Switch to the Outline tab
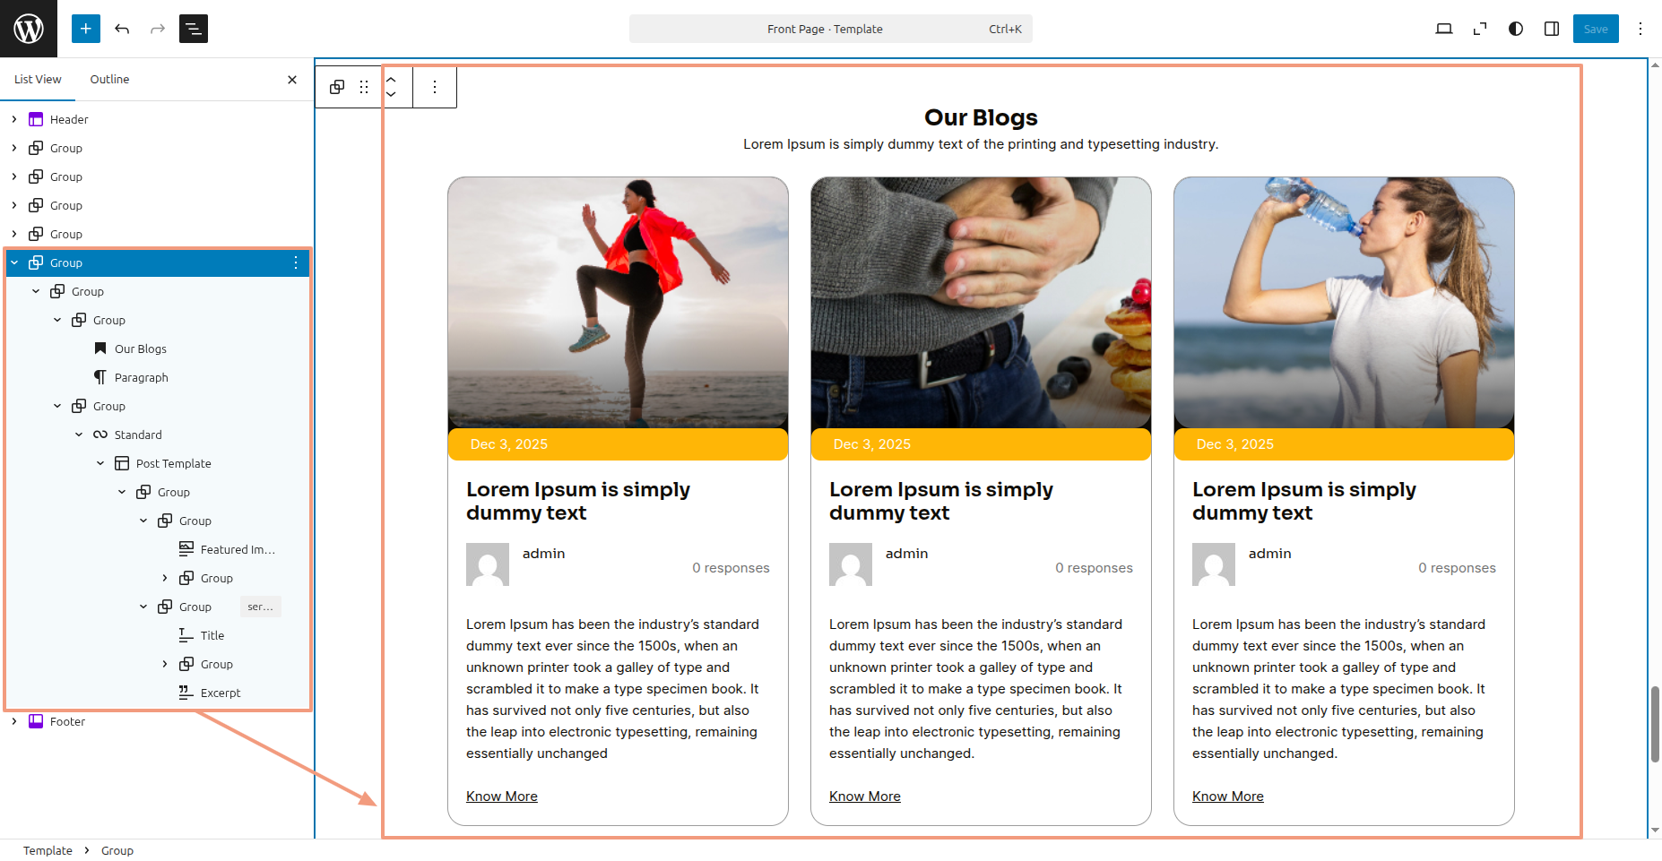1662x861 pixels. [109, 79]
